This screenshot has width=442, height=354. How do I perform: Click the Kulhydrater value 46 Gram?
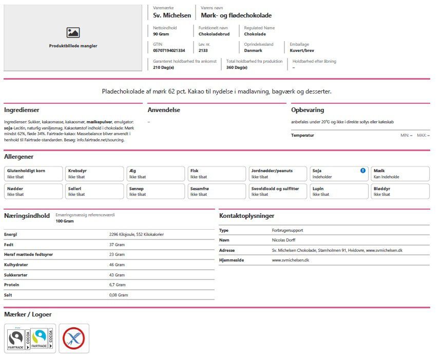(x=117, y=265)
